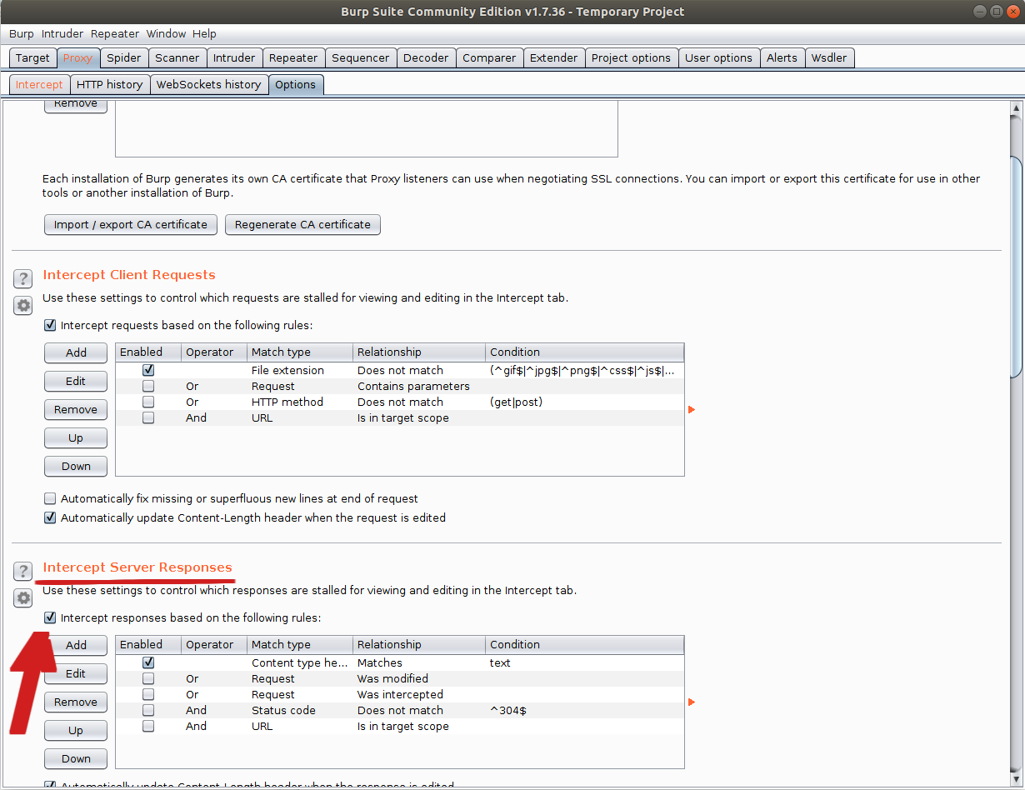This screenshot has height=790, width=1025.
Task: Click 'Regenerate CA certificate' button
Action: pyautogui.click(x=302, y=225)
